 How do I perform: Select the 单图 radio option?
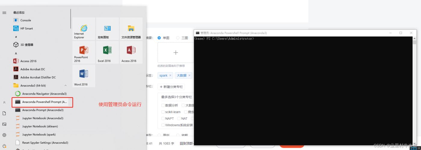pyautogui.click(x=159, y=38)
